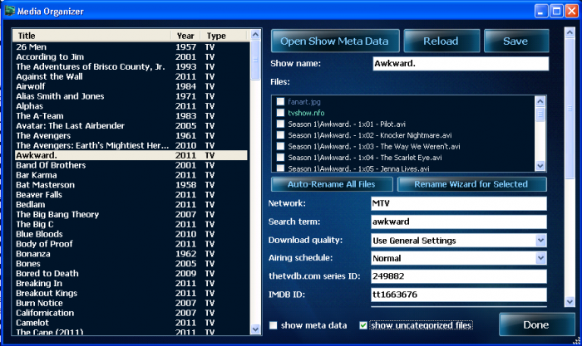
Task: Minimize the Media Organizer window
Action: (541, 11)
